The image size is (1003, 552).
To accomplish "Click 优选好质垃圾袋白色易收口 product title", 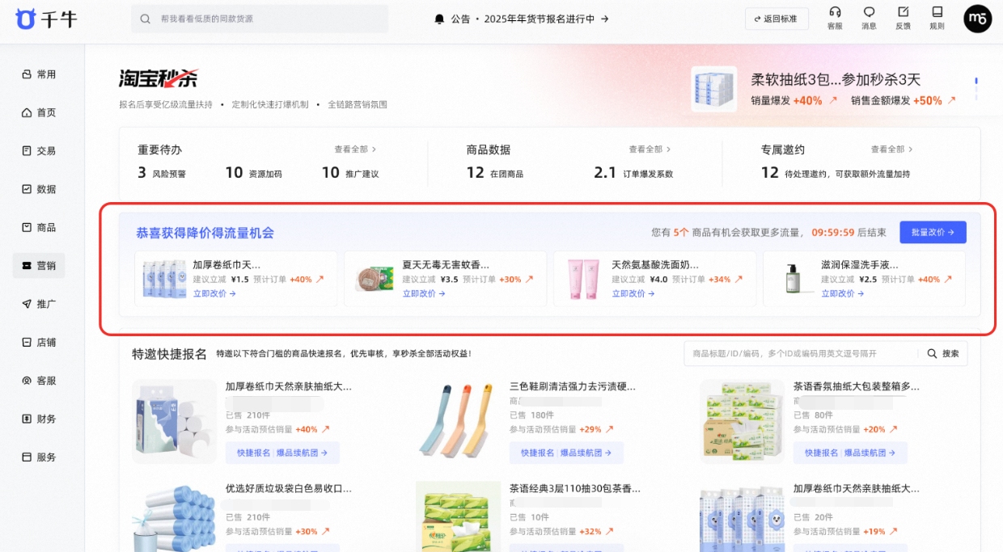I will click(289, 488).
